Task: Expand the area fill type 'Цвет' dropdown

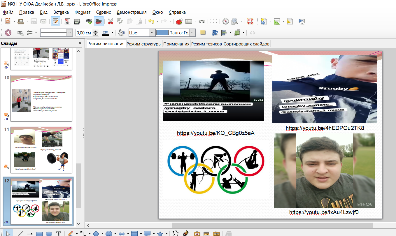Action: pyautogui.click(x=152, y=33)
